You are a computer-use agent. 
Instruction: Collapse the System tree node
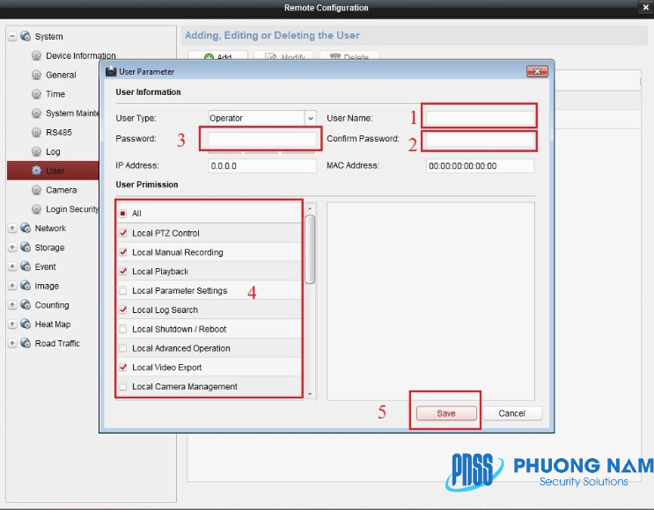tap(12, 37)
